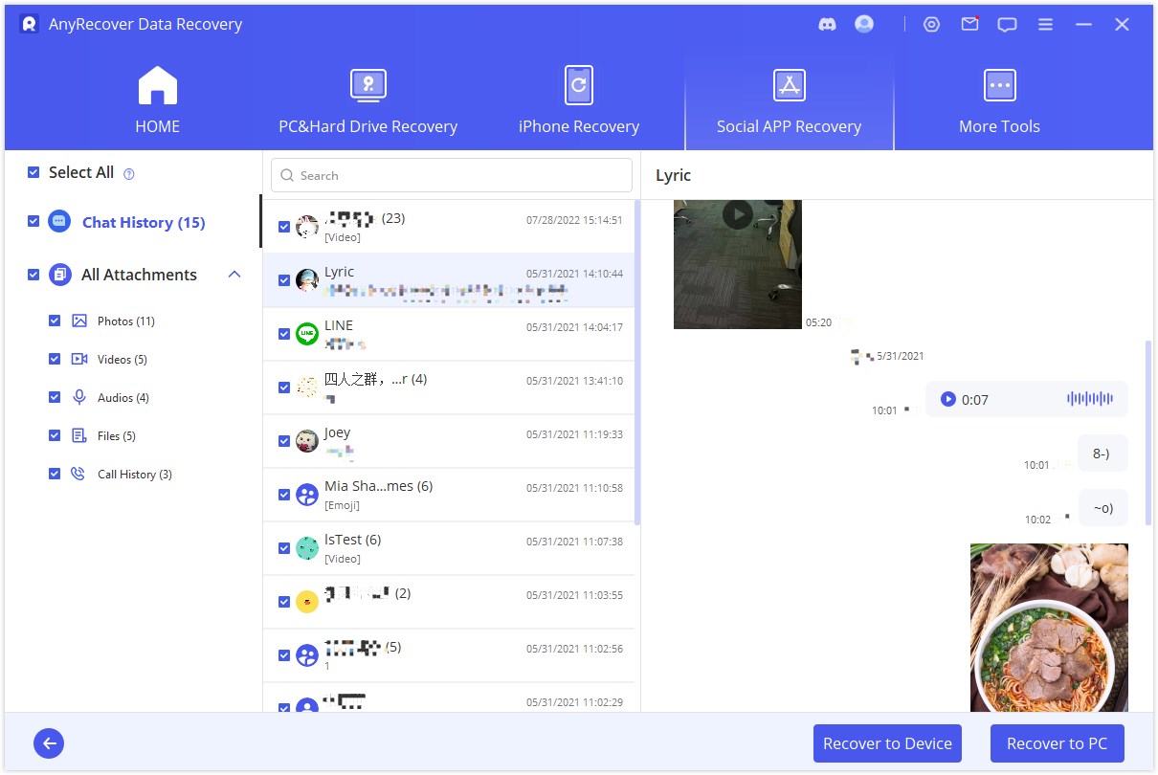Click the Select All help info icon

tap(129, 174)
